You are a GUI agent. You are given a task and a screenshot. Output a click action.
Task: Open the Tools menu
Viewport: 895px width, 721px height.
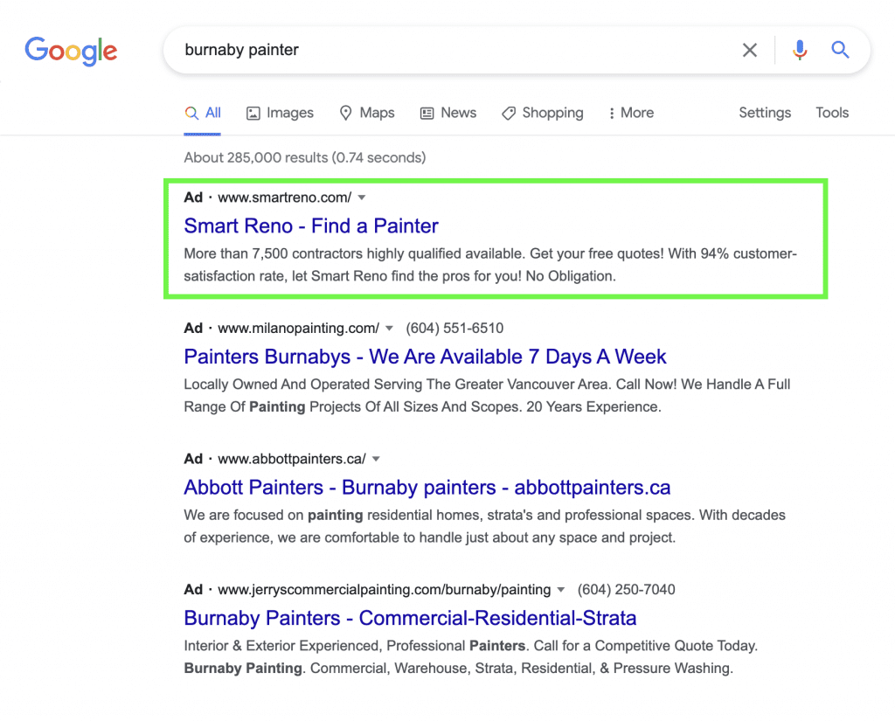(x=832, y=113)
